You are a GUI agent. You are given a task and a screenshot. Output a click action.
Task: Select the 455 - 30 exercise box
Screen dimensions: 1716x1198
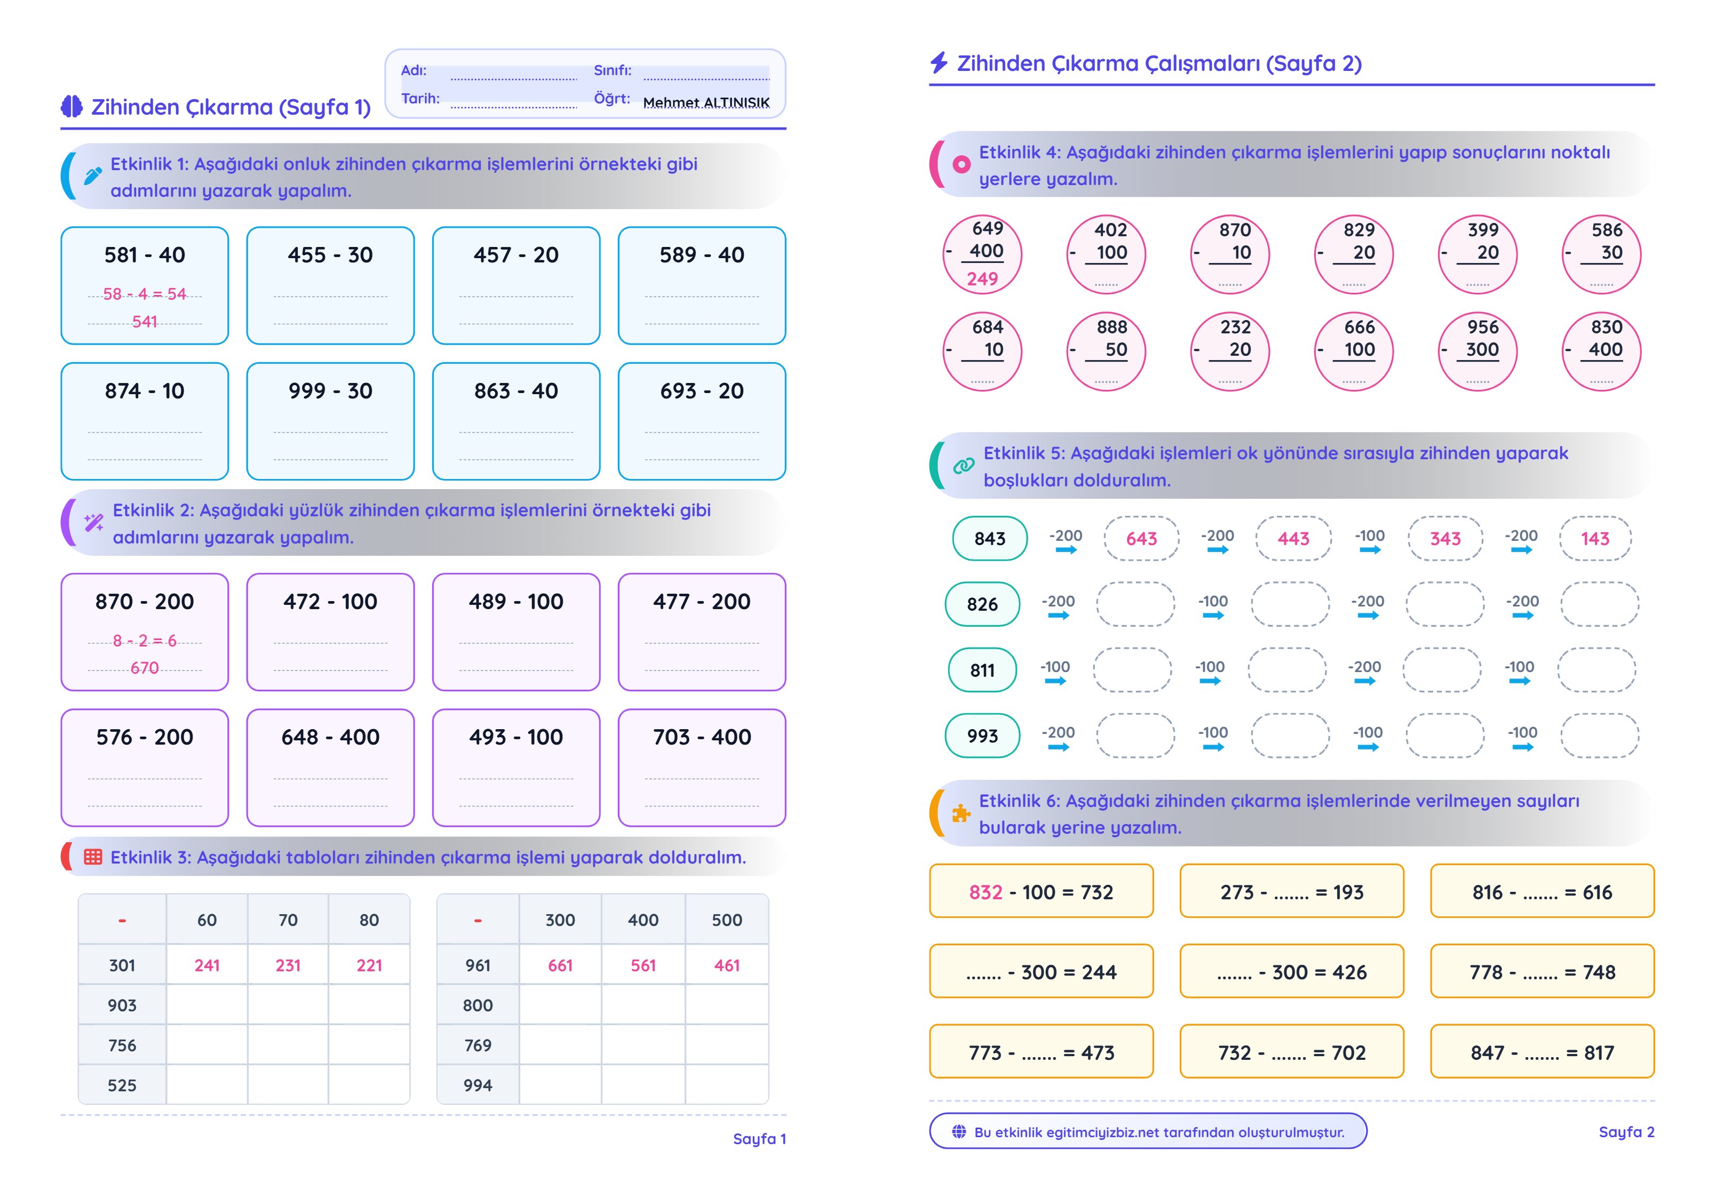[x=330, y=285]
